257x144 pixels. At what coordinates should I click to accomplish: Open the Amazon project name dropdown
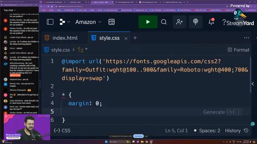pos(88,22)
